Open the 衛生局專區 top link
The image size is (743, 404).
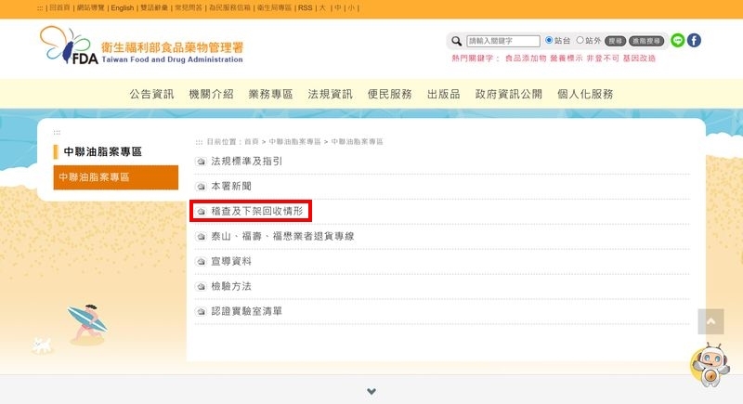(x=274, y=8)
